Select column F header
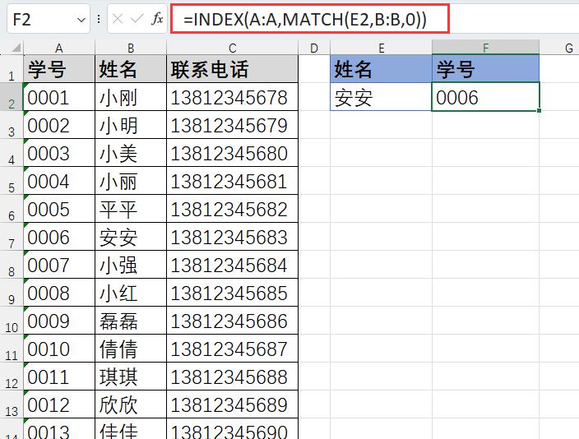 (x=485, y=48)
